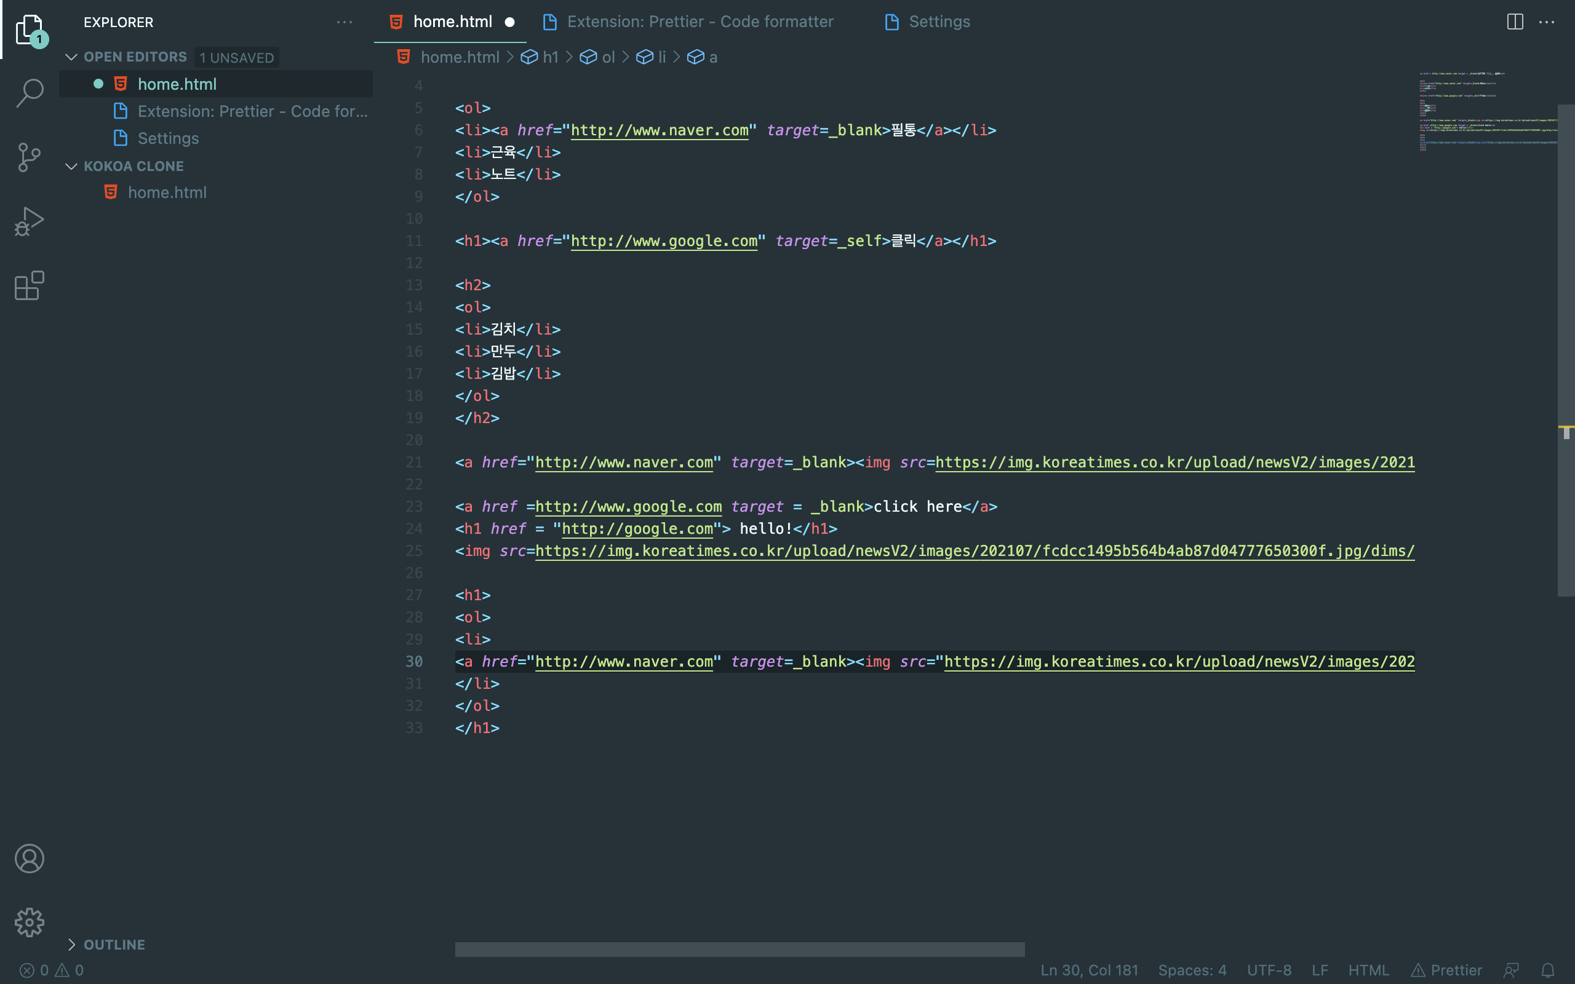Screen dimensions: 1575x984
Task: Open the Run and Debug view
Action: coord(30,221)
